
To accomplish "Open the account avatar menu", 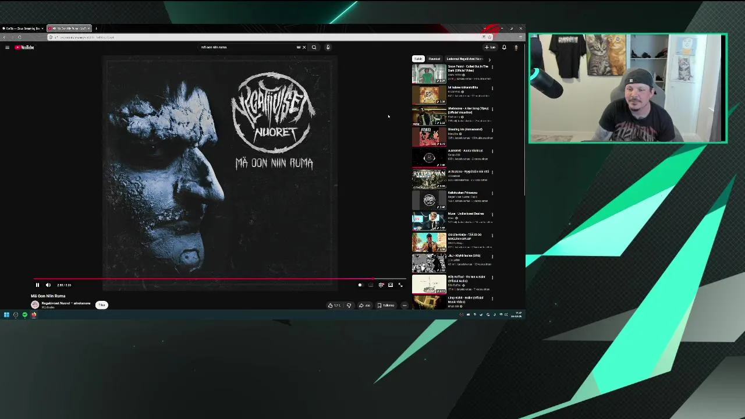I will [516, 48].
